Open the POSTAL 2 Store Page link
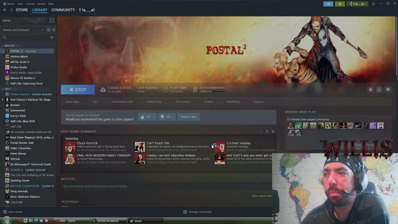The width and height of the screenshot is (398, 224). 72,102
